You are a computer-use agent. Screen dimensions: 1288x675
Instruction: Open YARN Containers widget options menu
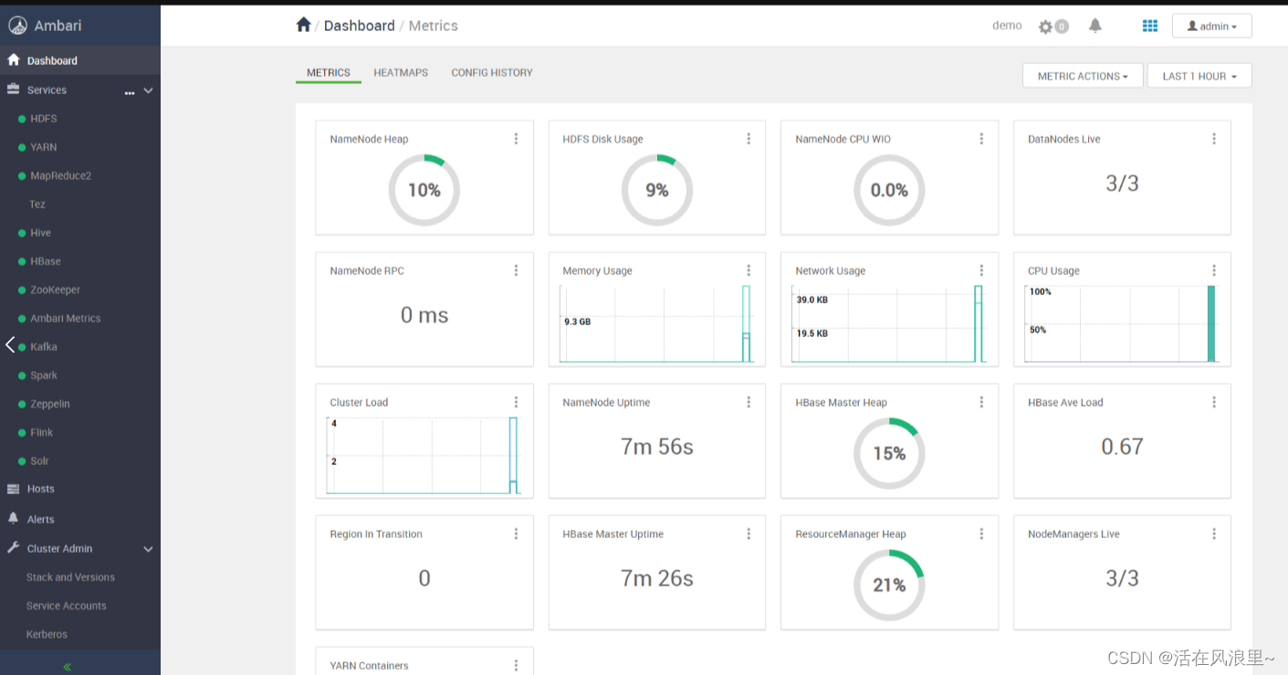pyautogui.click(x=516, y=665)
